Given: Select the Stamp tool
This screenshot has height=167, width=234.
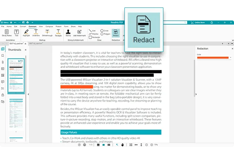Looking at the screenshot, I should [68, 33].
